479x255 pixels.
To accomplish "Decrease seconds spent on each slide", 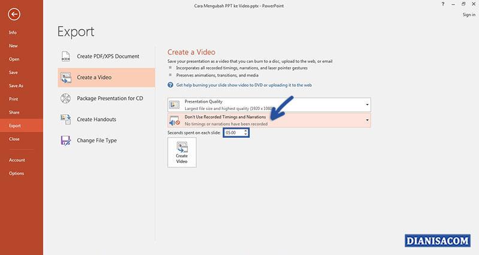I will click(245, 134).
